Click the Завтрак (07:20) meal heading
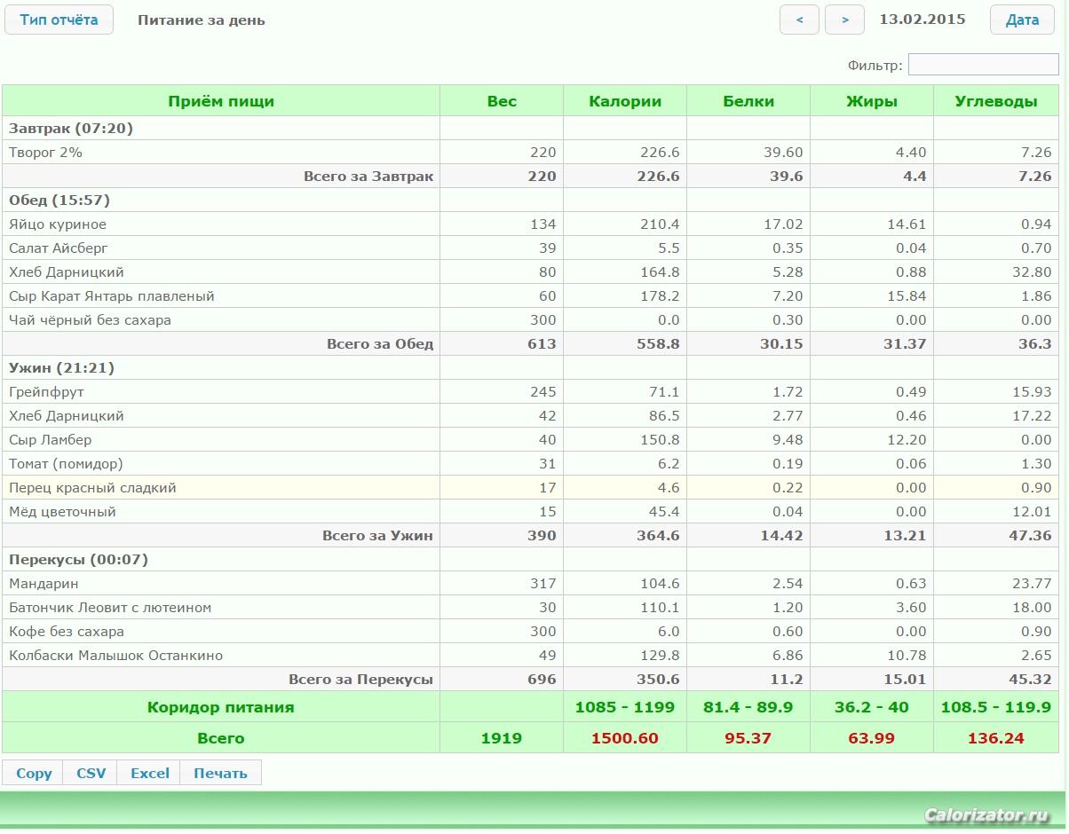1069x834 pixels. click(x=71, y=129)
